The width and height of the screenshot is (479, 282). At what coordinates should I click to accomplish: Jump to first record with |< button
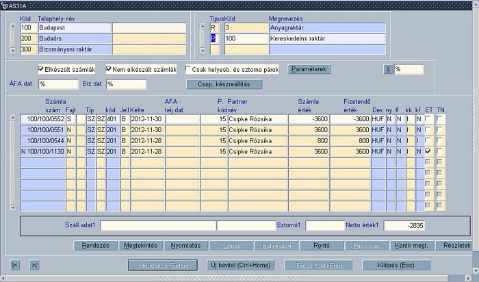(x=14, y=265)
